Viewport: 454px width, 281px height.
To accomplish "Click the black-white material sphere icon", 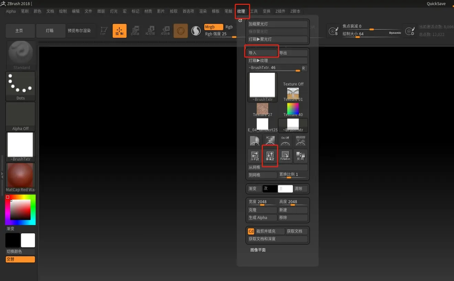I will (x=196, y=31).
